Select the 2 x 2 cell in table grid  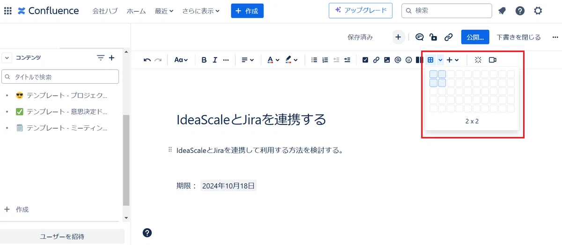[x=442, y=83]
